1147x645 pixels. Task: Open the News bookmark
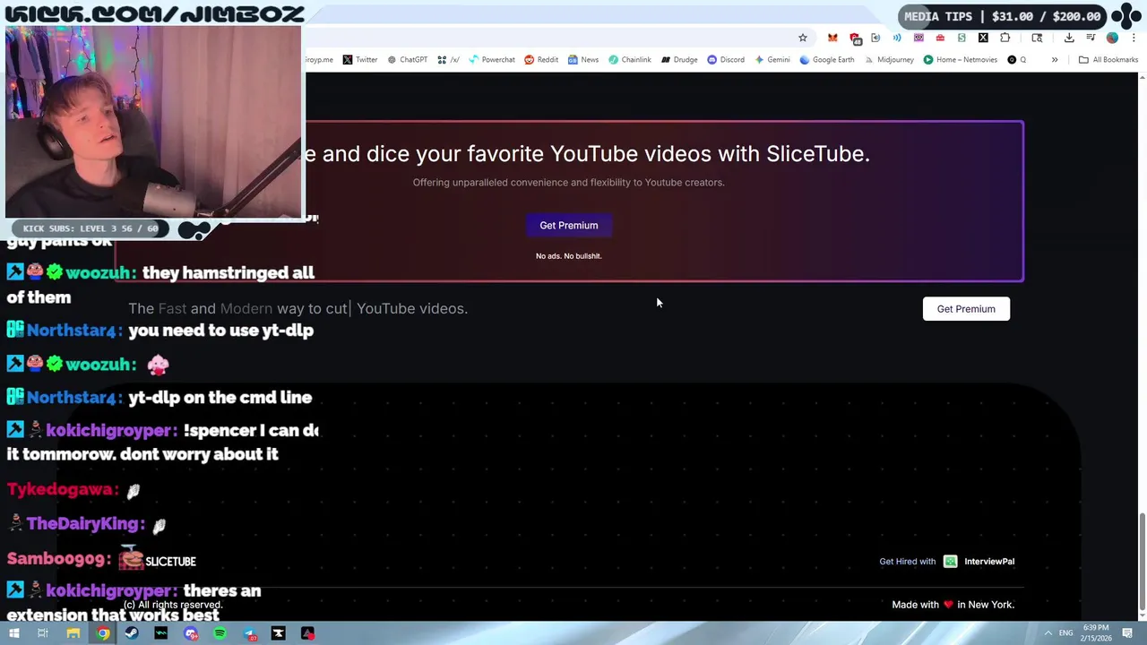coord(583,60)
